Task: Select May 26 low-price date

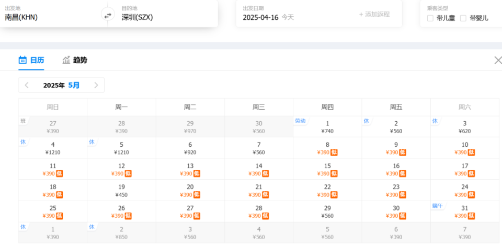Action: click(x=121, y=212)
